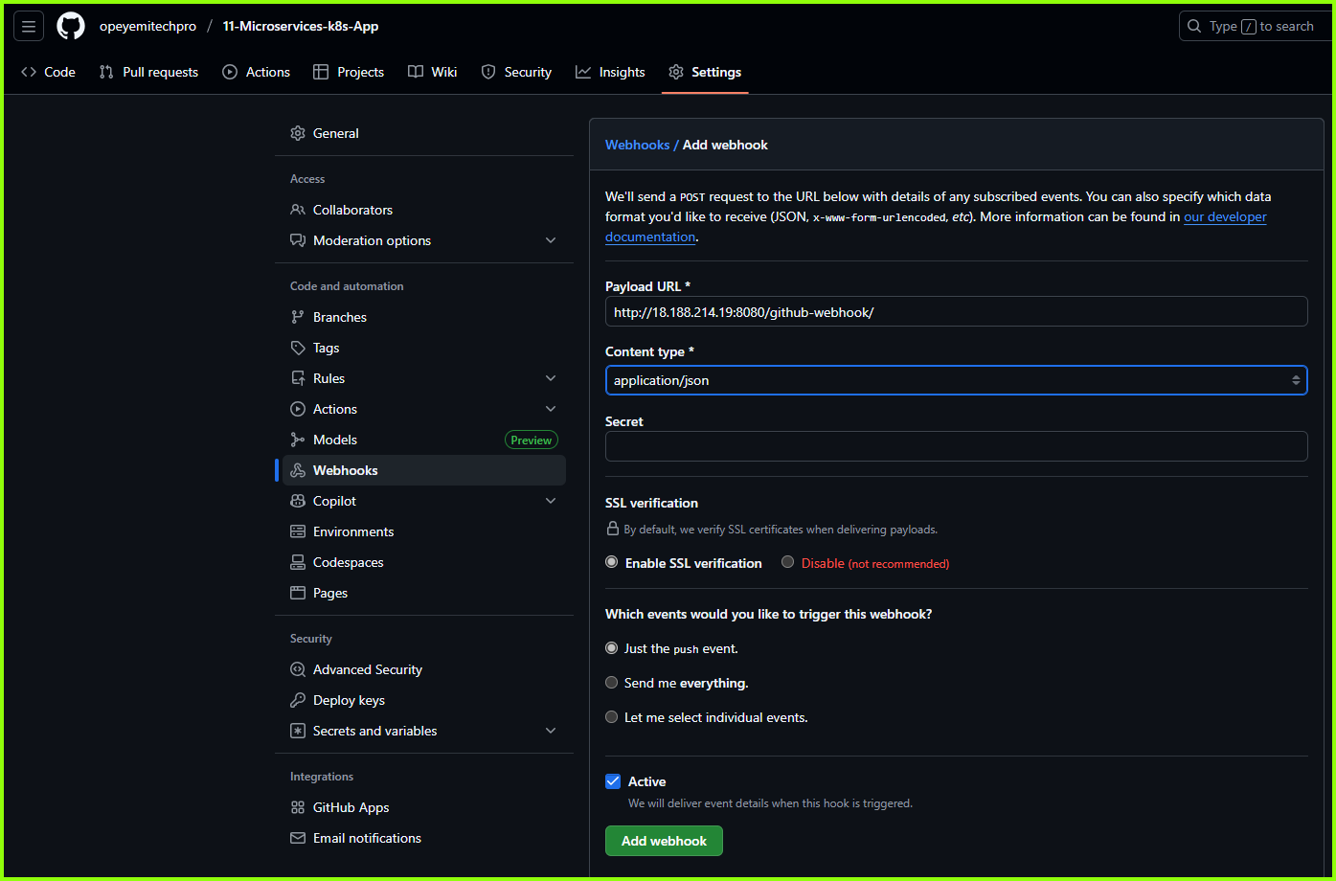This screenshot has width=1336, height=881.
Task: Click the Tags sidebar icon
Action: tap(298, 348)
